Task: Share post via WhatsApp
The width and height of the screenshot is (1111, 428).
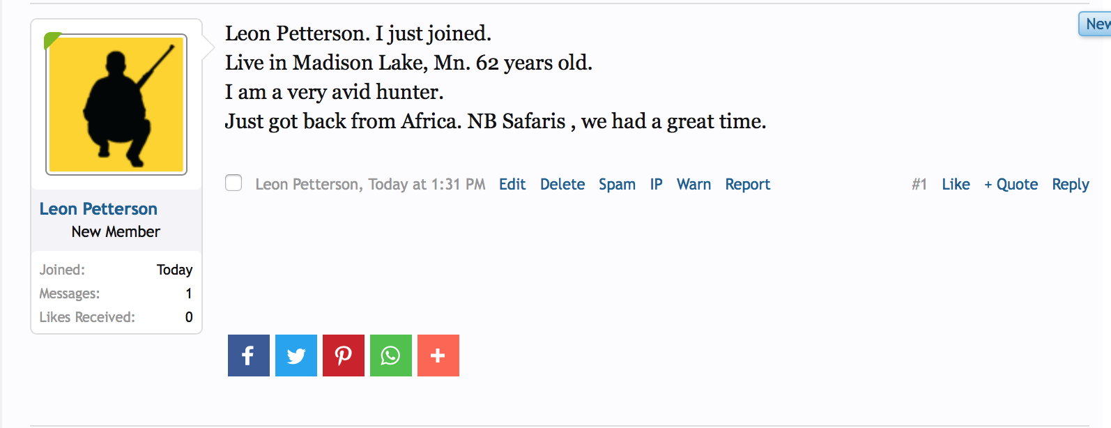Action: [391, 356]
